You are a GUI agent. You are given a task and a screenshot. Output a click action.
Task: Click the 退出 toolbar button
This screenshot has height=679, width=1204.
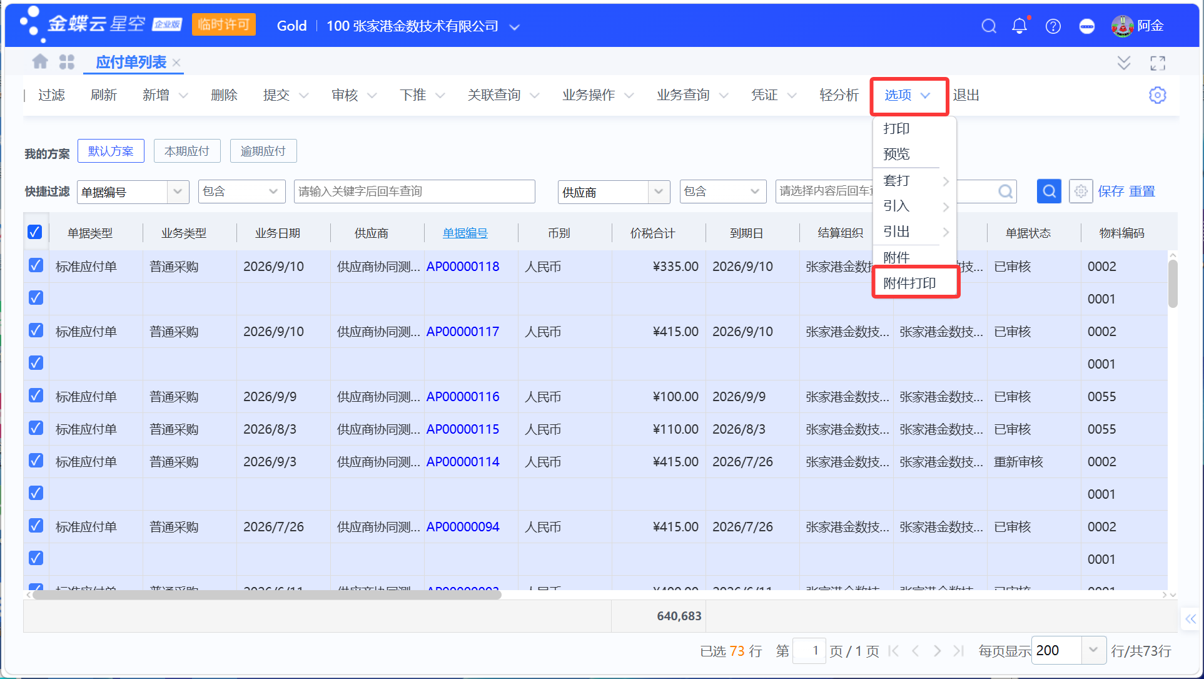coord(966,95)
